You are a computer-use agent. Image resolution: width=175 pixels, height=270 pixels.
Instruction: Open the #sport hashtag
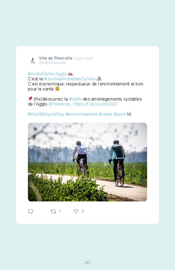point(120,114)
